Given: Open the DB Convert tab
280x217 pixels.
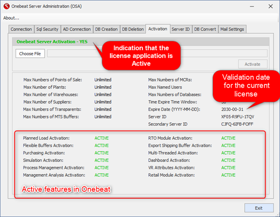Looking at the screenshot, I should click(205, 29).
